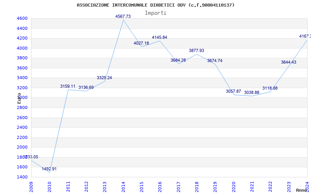Screen dimensions: 311x194
Task: Click the 2022 x-axis year label
Action: (270, 187)
